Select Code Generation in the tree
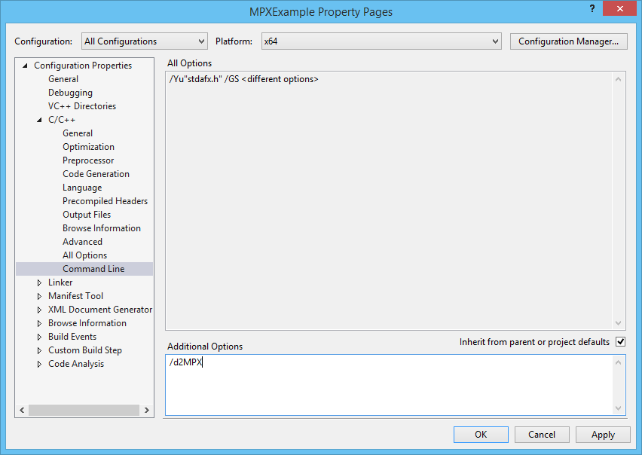 point(96,174)
